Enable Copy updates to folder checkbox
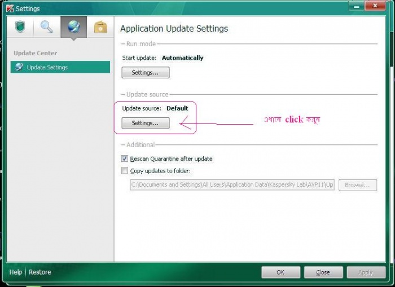The image size is (395, 287). [125, 171]
